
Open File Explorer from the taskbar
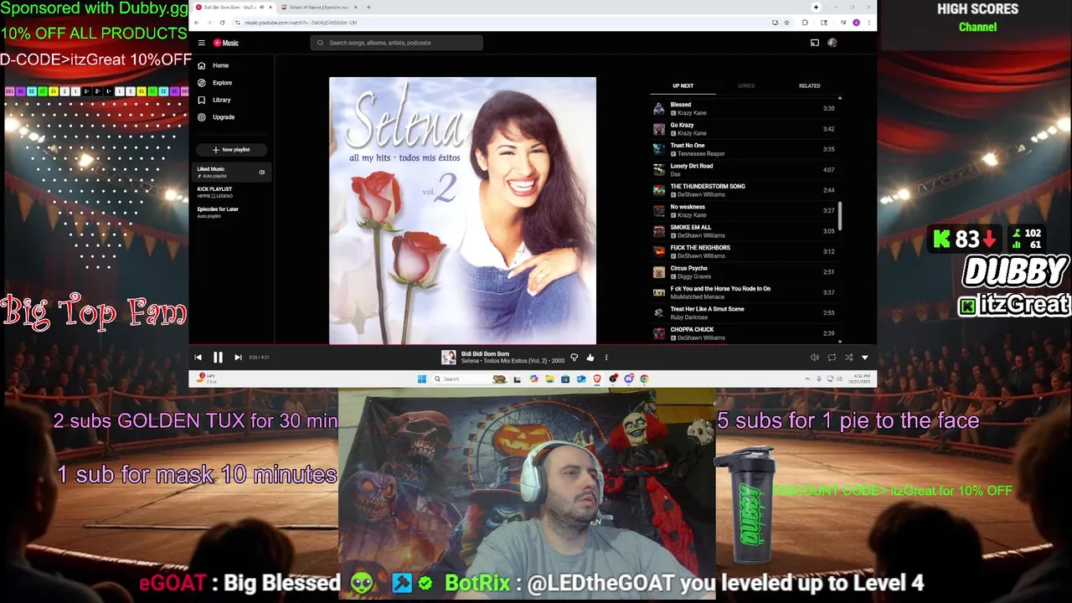point(549,379)
